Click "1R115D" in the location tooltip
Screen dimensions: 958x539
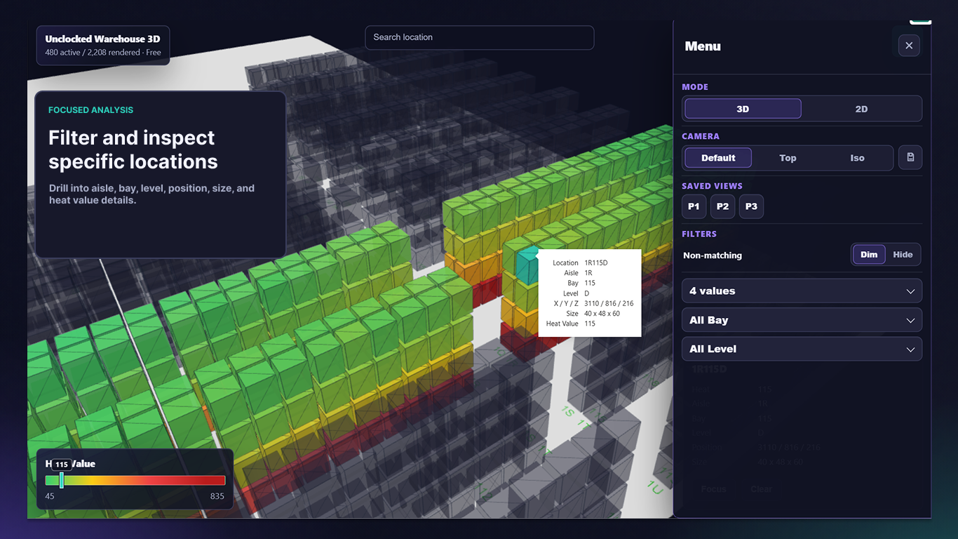pyautogui.click(x=596, y=263)
